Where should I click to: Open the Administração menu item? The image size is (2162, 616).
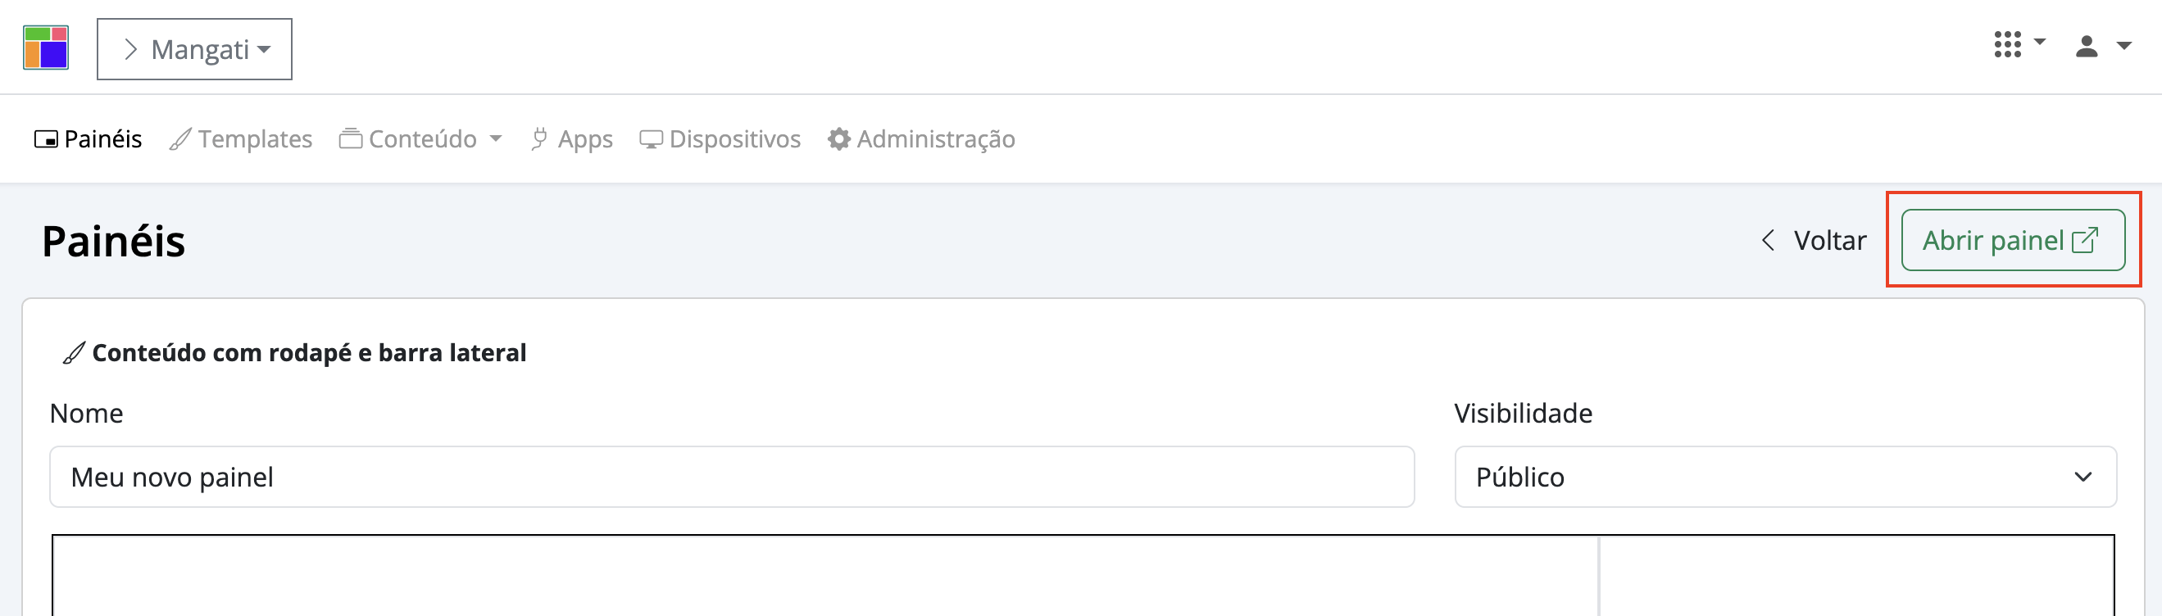coord(935,138)
